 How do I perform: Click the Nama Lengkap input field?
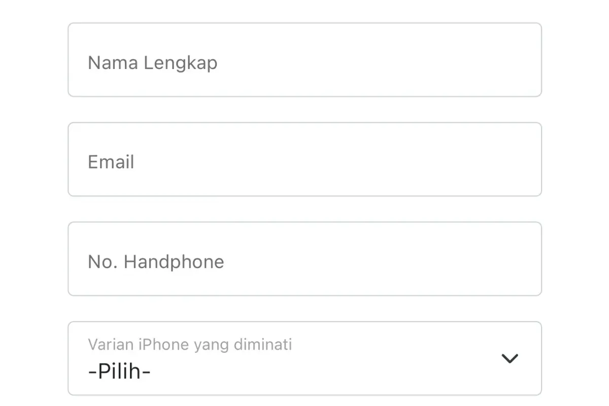304,60
